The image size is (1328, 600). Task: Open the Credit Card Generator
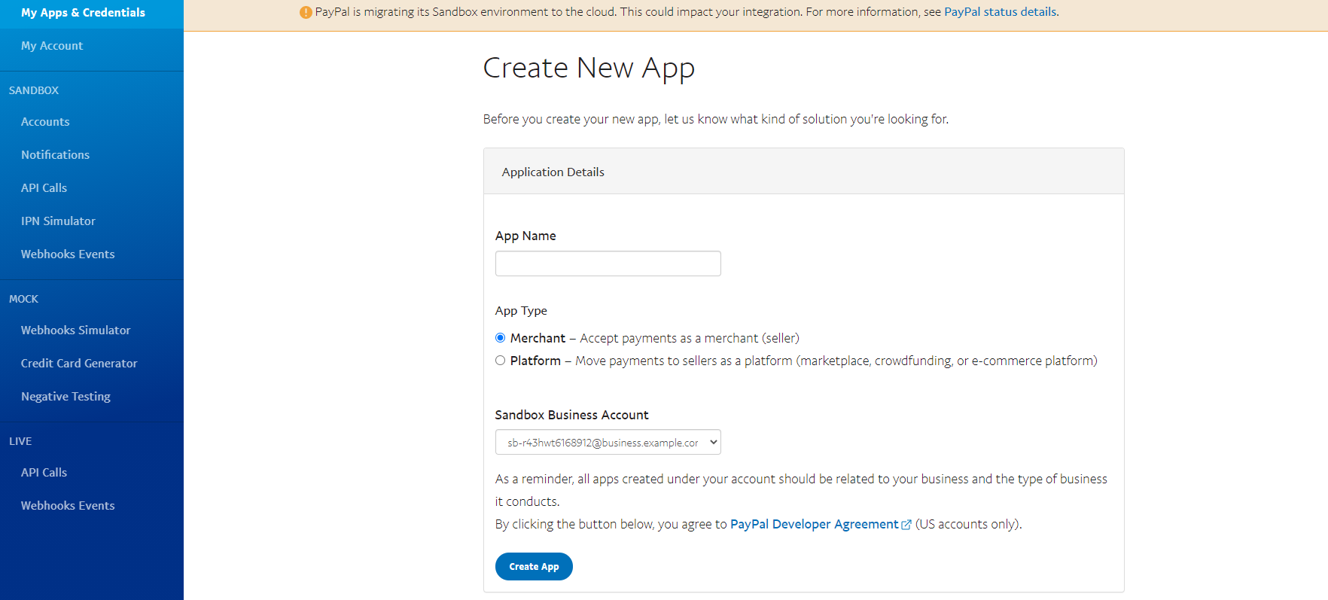79,364
